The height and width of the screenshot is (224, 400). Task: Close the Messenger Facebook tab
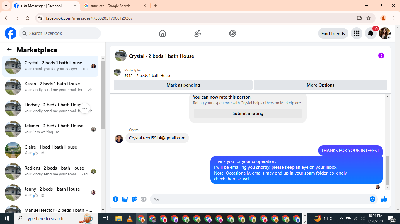pos(75,6)
